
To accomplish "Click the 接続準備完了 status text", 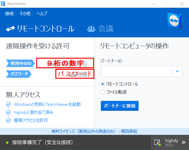I will click(x=42, y=142).
